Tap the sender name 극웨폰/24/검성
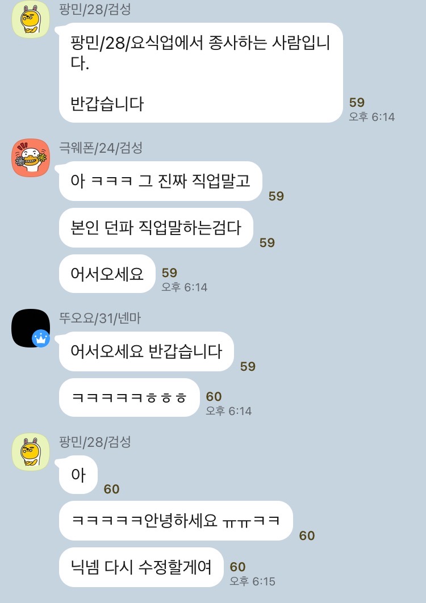This screenshot has width=426, height=603. (101, 147)
